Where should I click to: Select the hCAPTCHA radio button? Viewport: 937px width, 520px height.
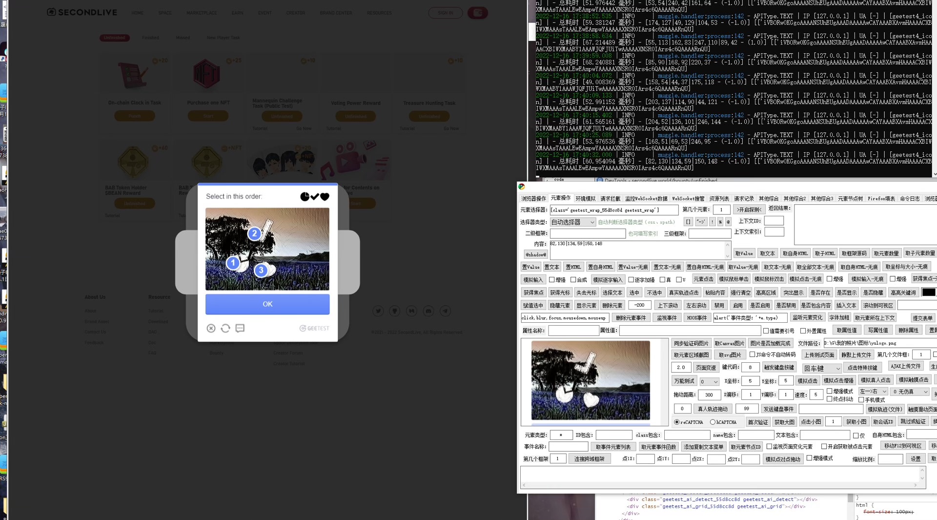coord(713,422)
